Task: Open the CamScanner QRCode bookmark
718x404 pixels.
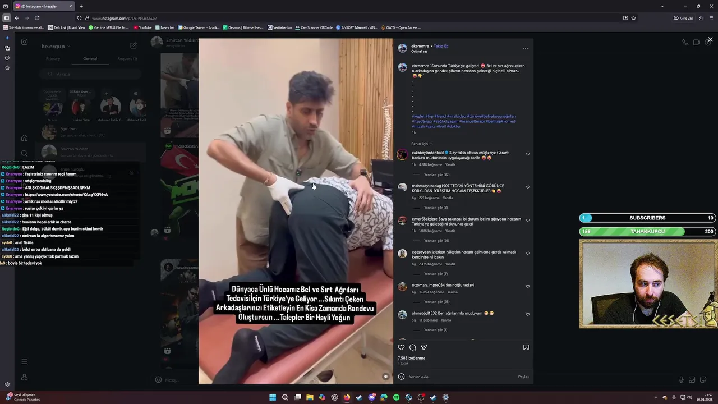Action: tap(314, 27)
